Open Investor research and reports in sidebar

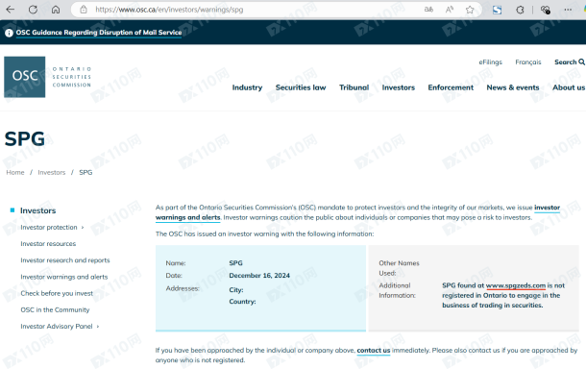click(x=65, y=260)
